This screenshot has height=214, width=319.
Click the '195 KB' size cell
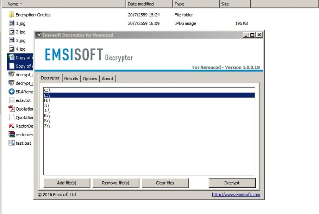[242, 23]
